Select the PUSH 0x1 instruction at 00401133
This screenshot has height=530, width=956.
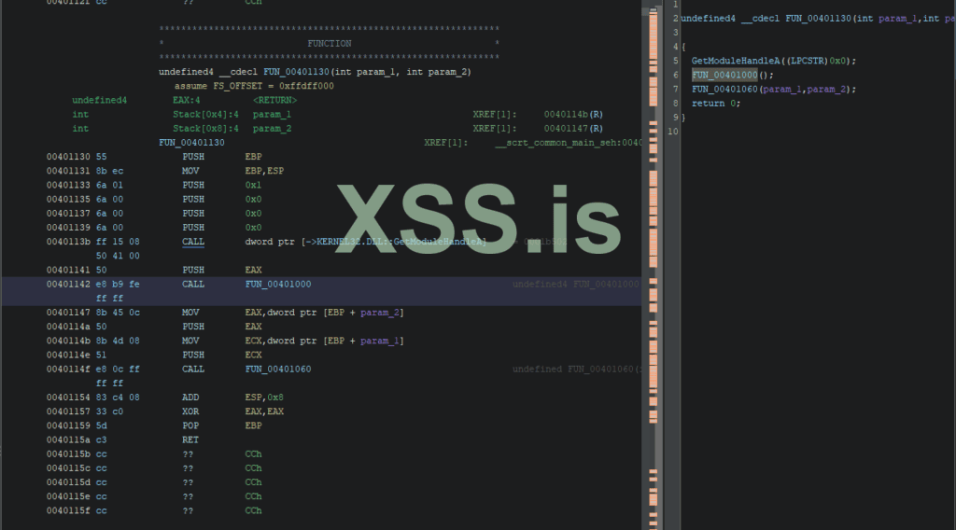click(x=221, y=185)
